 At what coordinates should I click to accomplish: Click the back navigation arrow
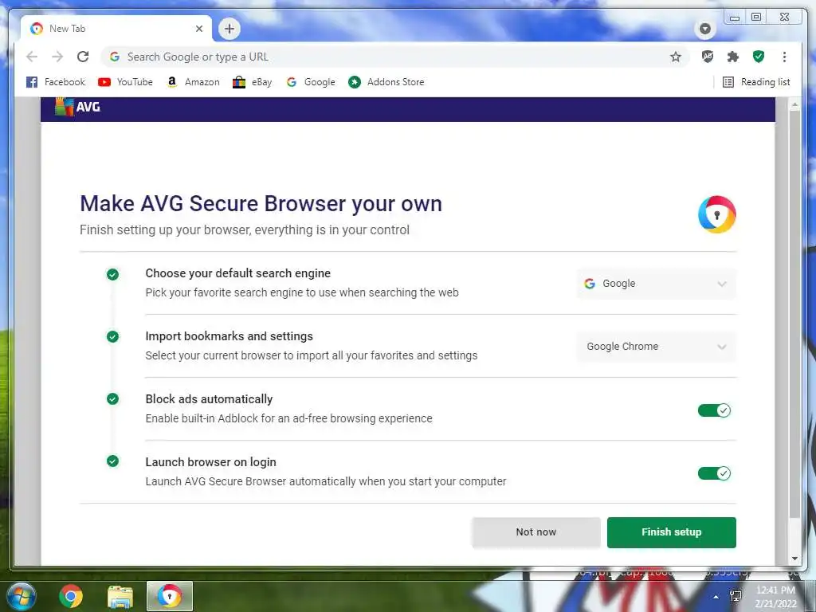(32, 57)
